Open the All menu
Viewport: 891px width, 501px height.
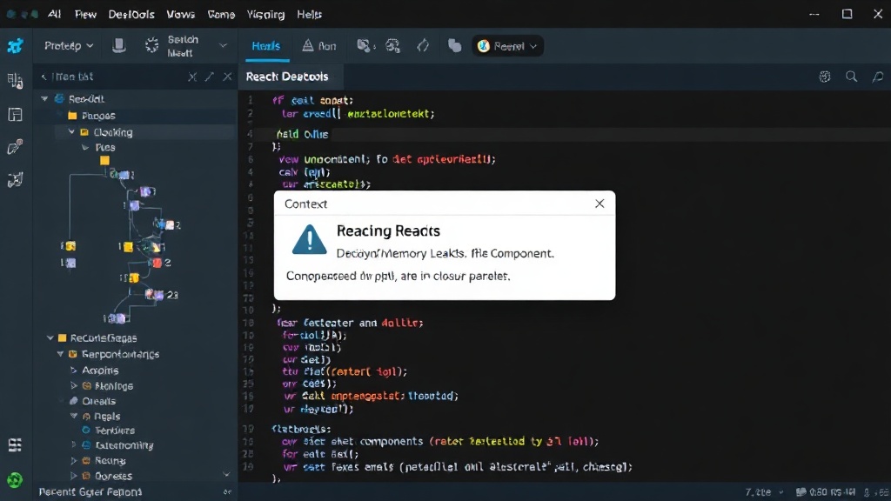(55, 14)
